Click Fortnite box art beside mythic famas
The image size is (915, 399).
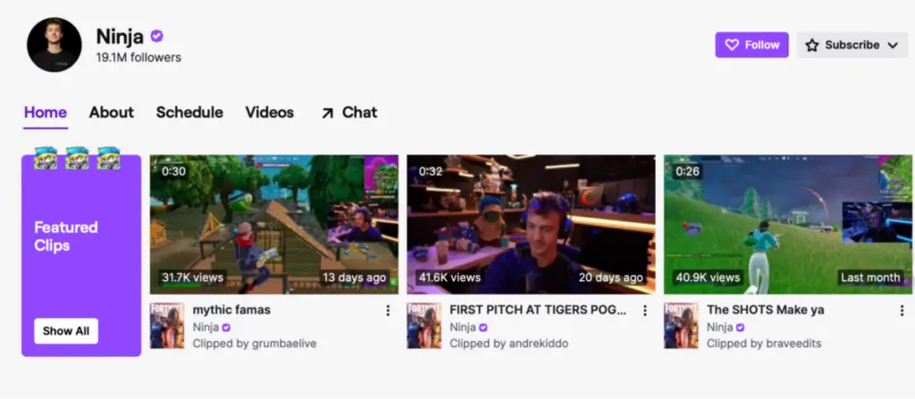tap(167, 326)
